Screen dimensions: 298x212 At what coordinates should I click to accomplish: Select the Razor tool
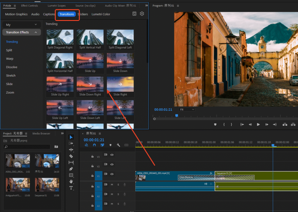pos(71,156)
